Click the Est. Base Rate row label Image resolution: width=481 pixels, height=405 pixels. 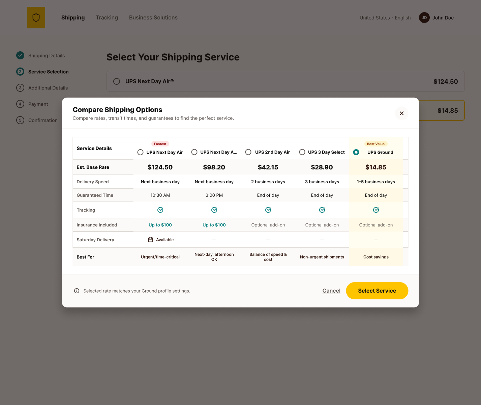pos(93,167)
